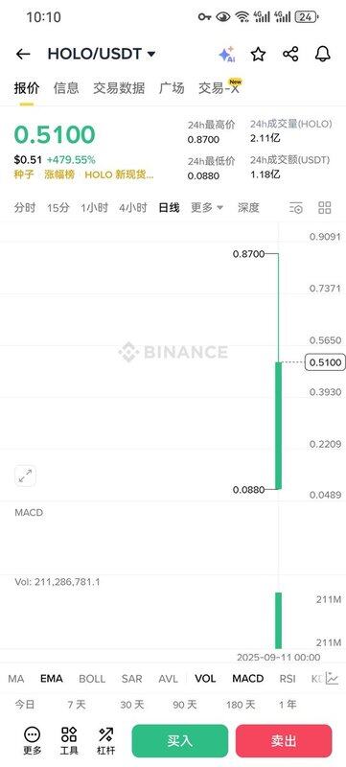This screenshot has height=767, width=346.
Task: Select the 30天 range option
Action: tap(132, 705)
